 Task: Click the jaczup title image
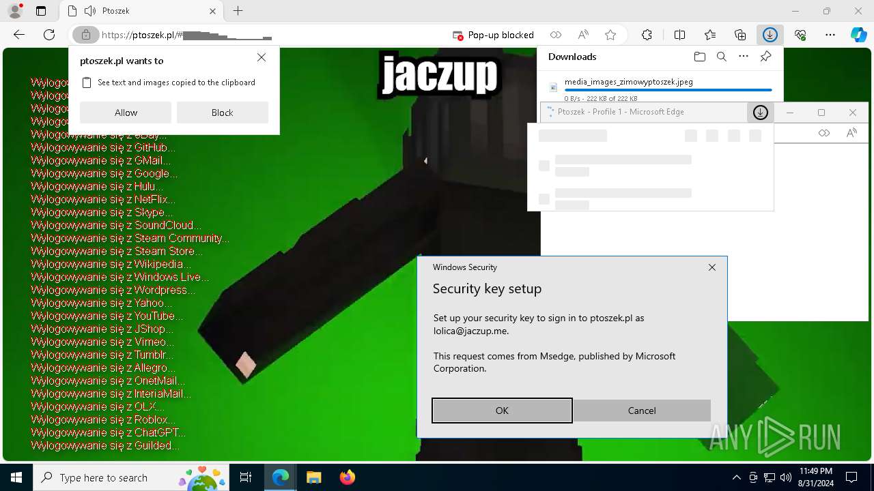[439, 74]
